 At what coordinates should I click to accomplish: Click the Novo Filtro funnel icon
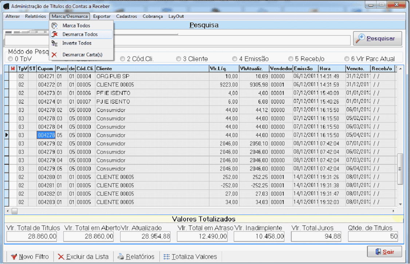click(x=14, y=257)
